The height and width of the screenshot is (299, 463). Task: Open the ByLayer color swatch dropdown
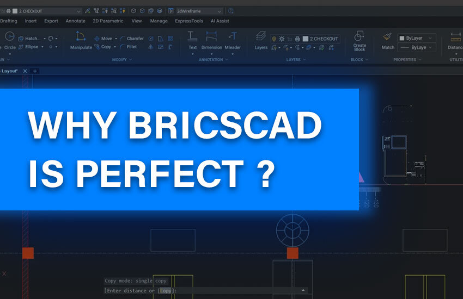click(417, 38)
